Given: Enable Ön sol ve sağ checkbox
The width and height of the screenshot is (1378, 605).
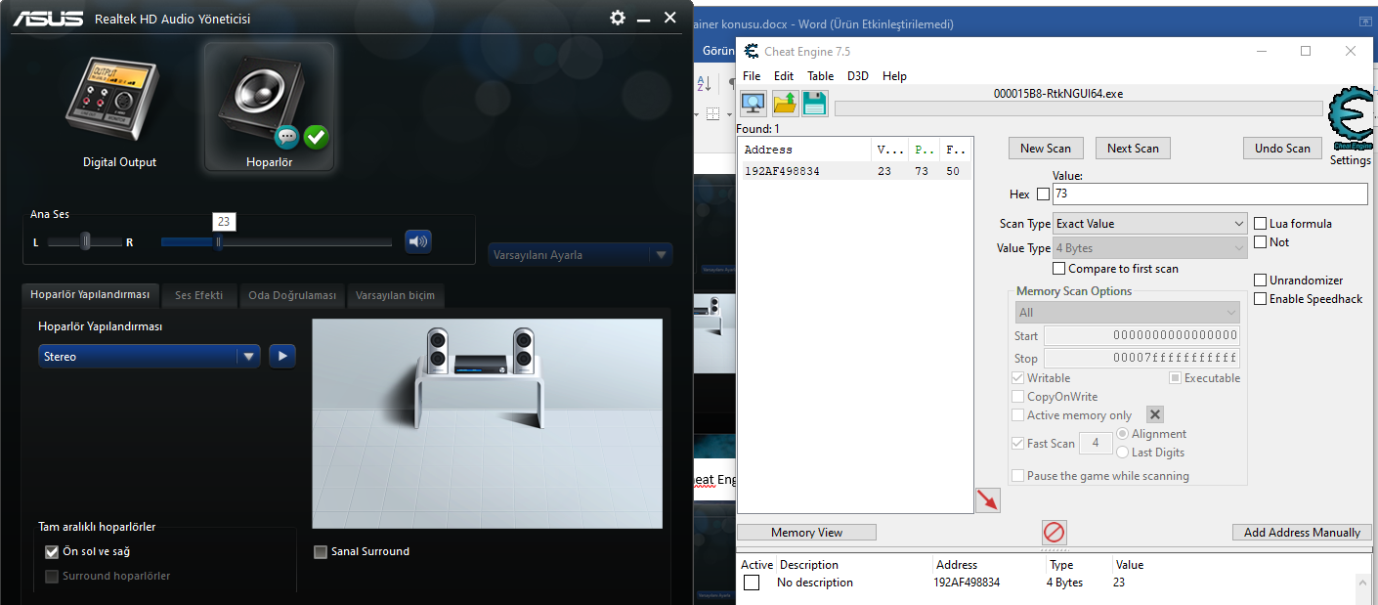Looking at the screenshot, I should pos(52,551).
